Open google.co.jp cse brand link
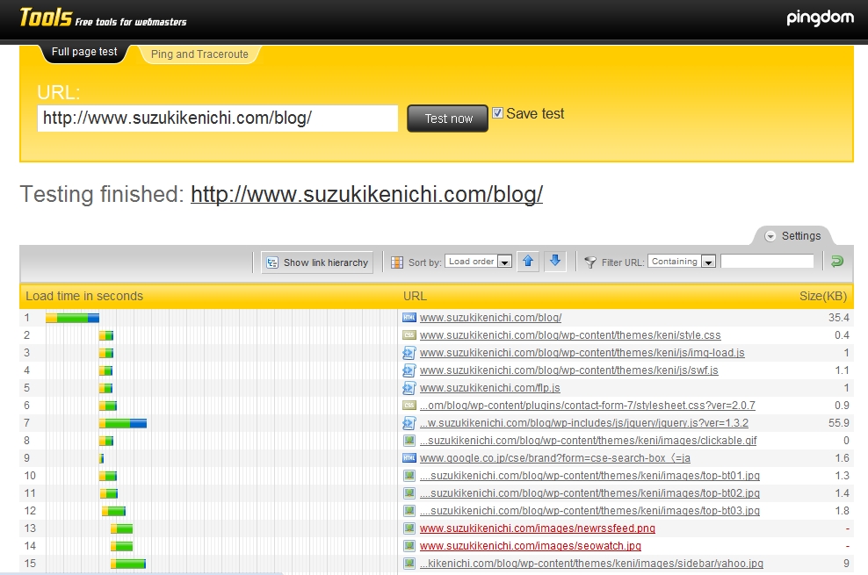Image resolution: width=868 pixels, height=575 pixels. point(554,458)
